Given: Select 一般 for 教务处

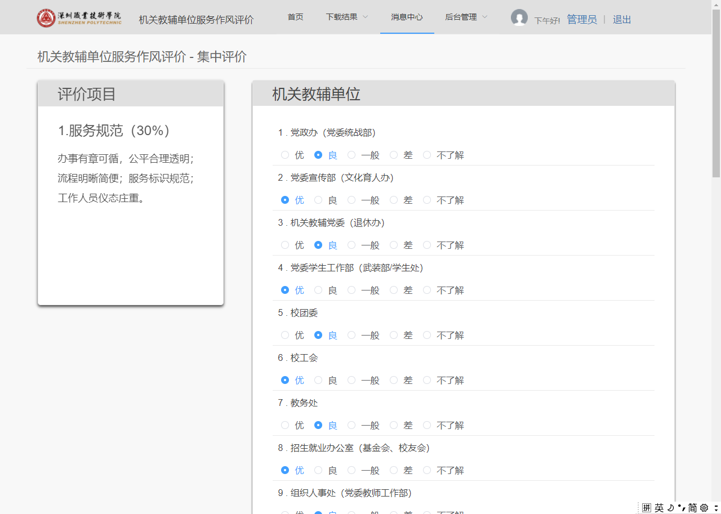Looking at the screenshot, I should tap(351, 425).
